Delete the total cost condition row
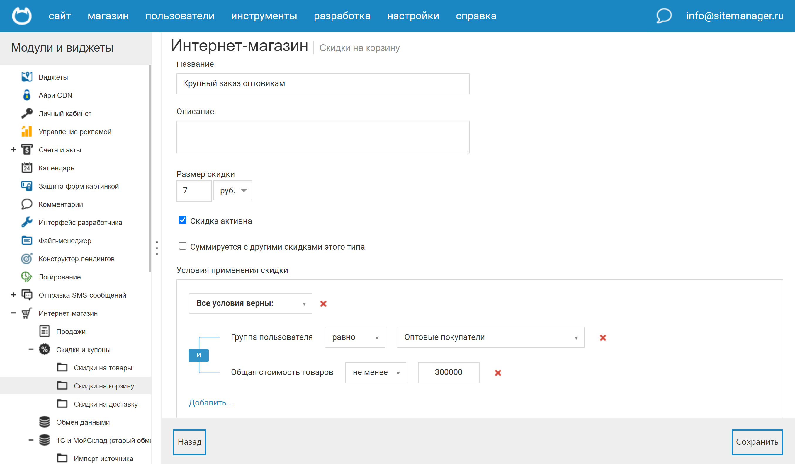 pyautogui.click(x=498, y=373)
